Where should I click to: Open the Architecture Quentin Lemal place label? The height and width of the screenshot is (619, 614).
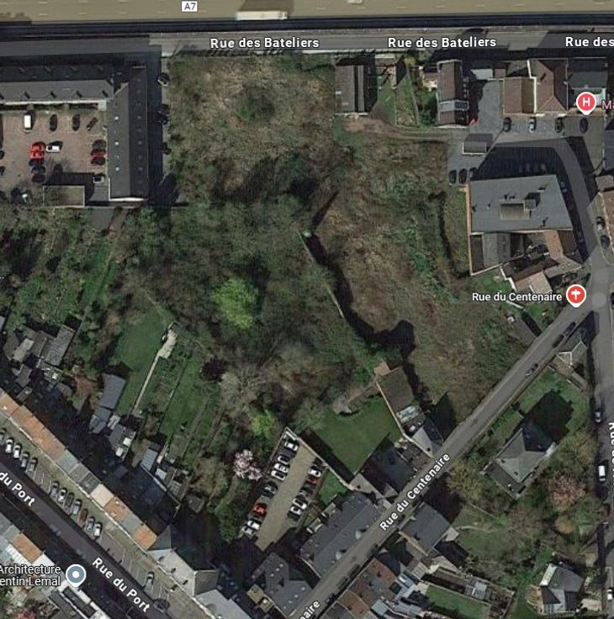point(30,575)
